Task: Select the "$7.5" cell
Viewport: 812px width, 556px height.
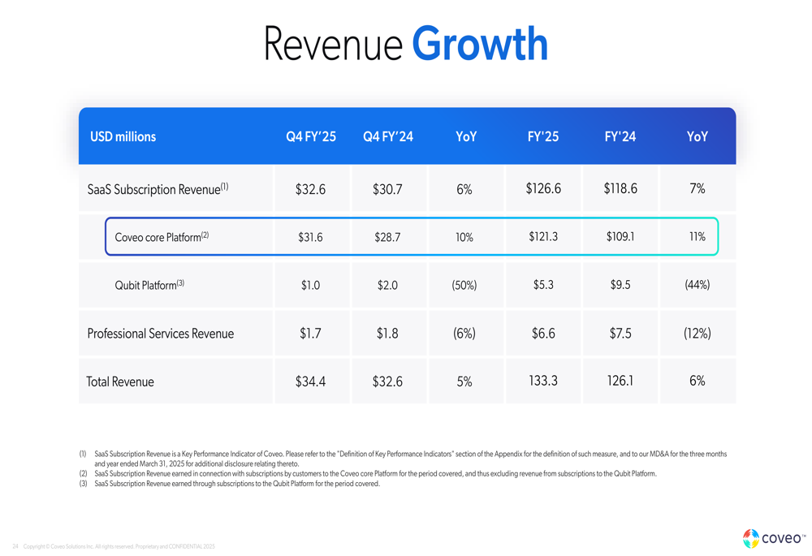Action: [620, 334]
